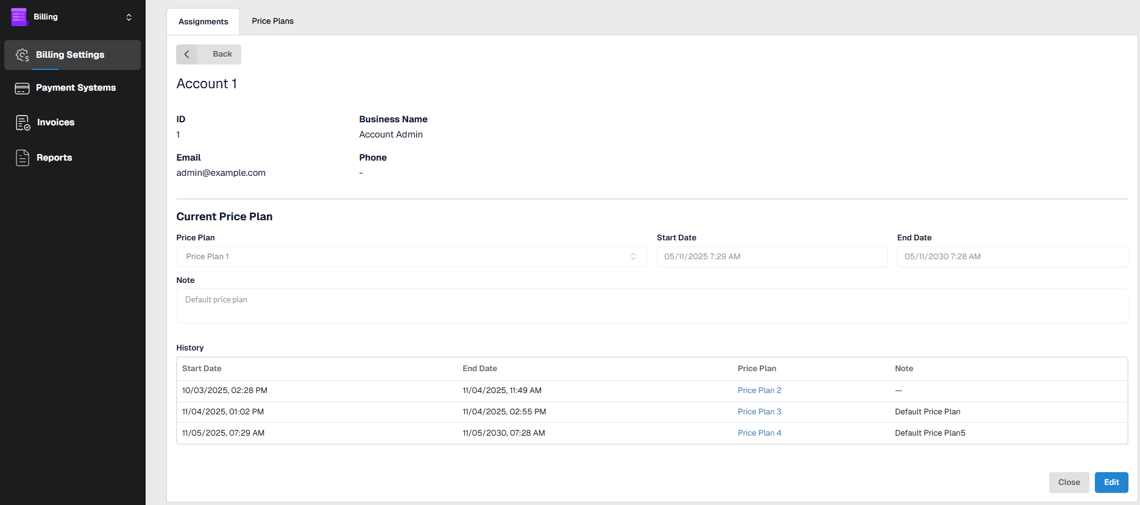Click the Billing Settings gear icon
This screenshot has width=1140, height=505.
point(23,55)
